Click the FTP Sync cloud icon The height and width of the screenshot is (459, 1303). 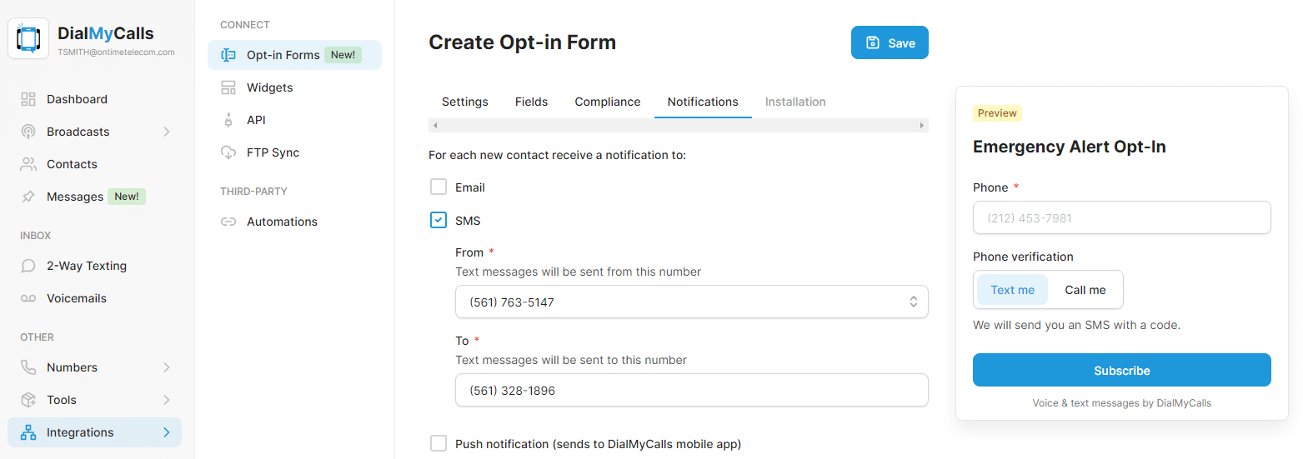(228, 152)
